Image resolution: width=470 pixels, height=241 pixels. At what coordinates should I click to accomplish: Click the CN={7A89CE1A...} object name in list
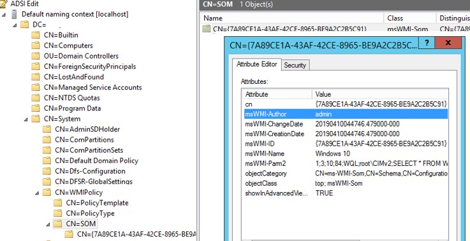tap(290, 29)
